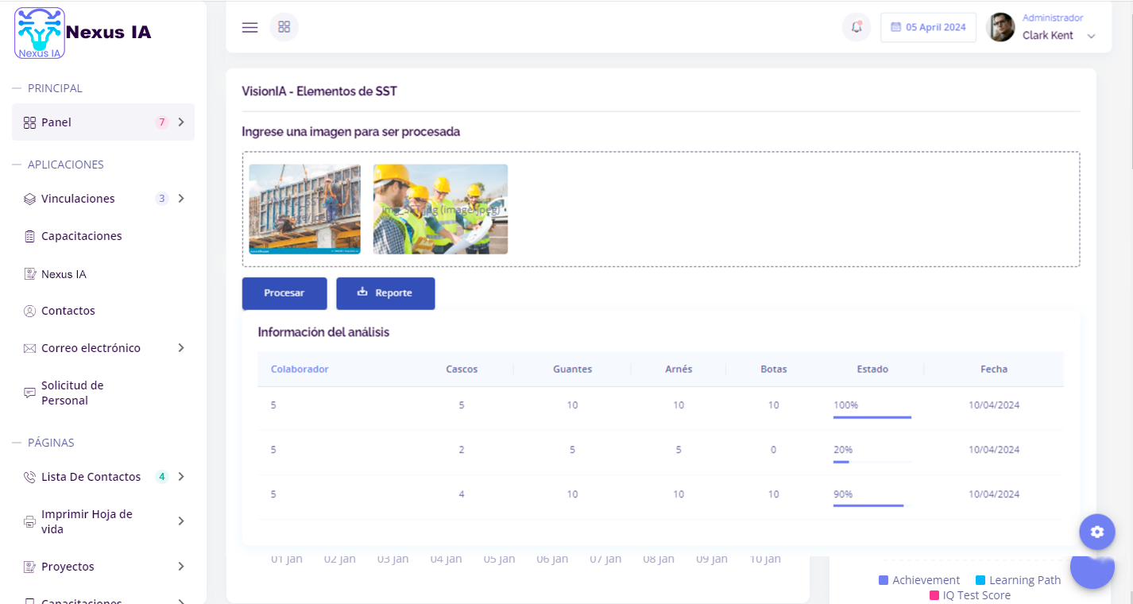Click the Lista De Contactos phone icon
Screen dimensions: 1133x604
[x=29, y=477]
